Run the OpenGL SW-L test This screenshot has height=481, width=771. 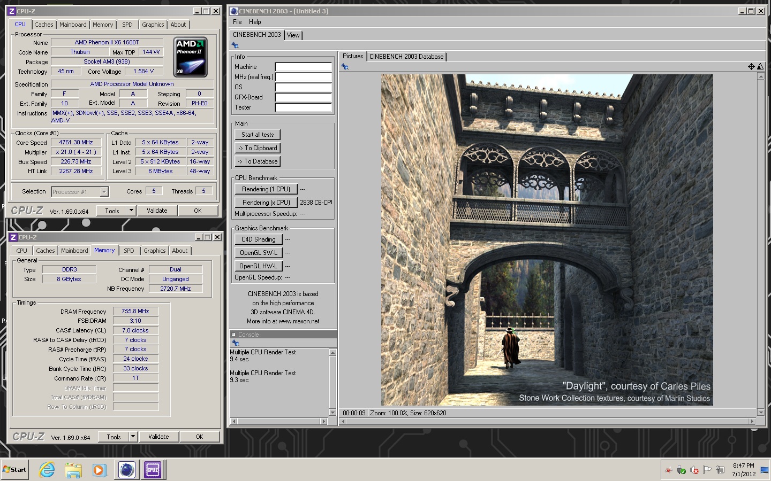coord(258,253)
